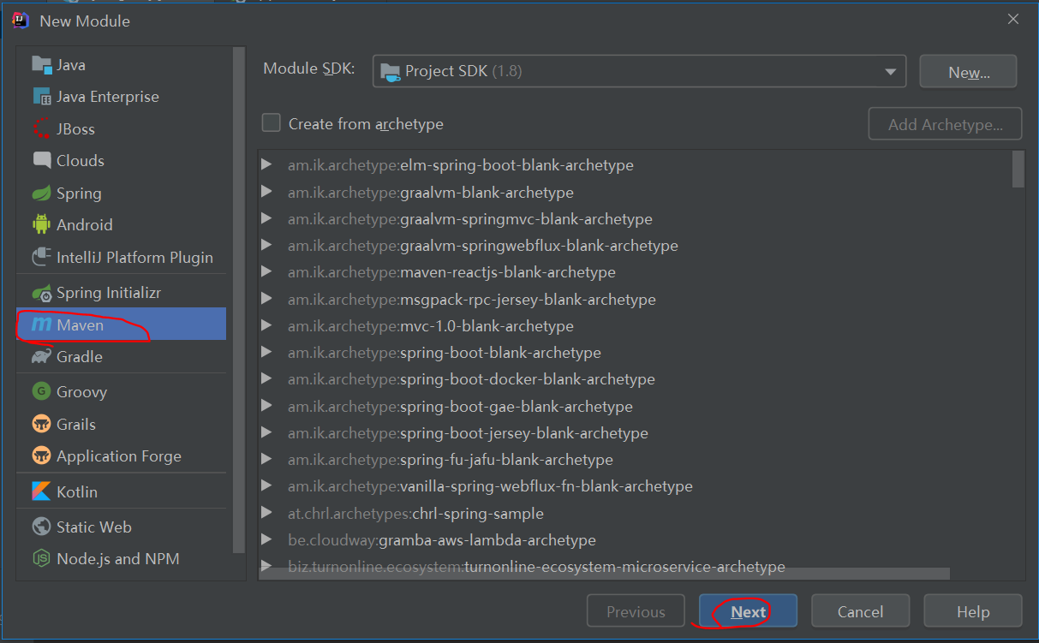Click the IntelliJ Platform Plugin icon

(42, 257)
